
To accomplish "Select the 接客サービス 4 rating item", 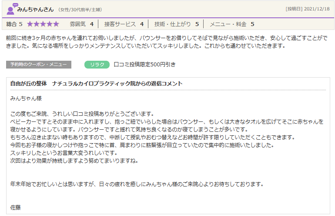I will pyautogui.click(x=124, y=24).
